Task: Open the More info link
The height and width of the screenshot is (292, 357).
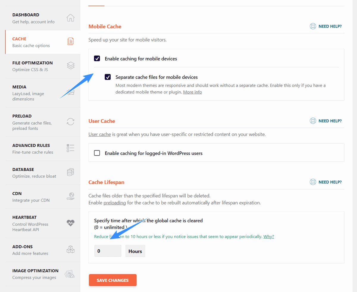Action: point(192,92)
